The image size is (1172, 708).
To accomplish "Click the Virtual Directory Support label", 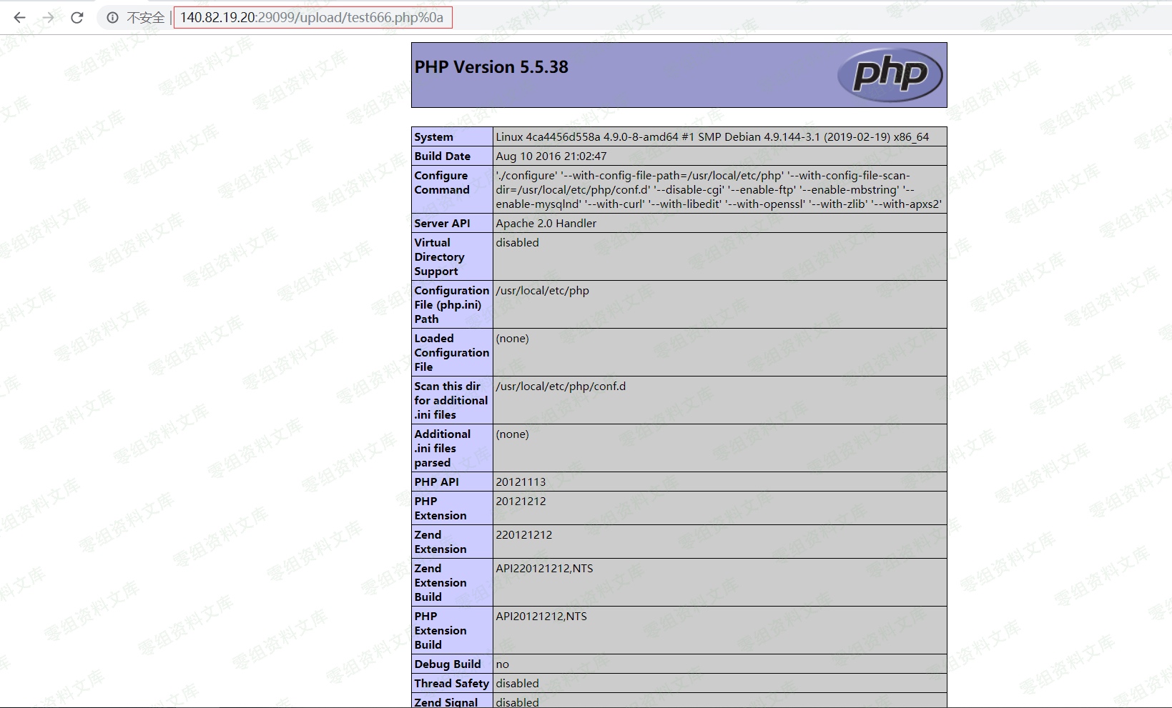I will [439, 257].
